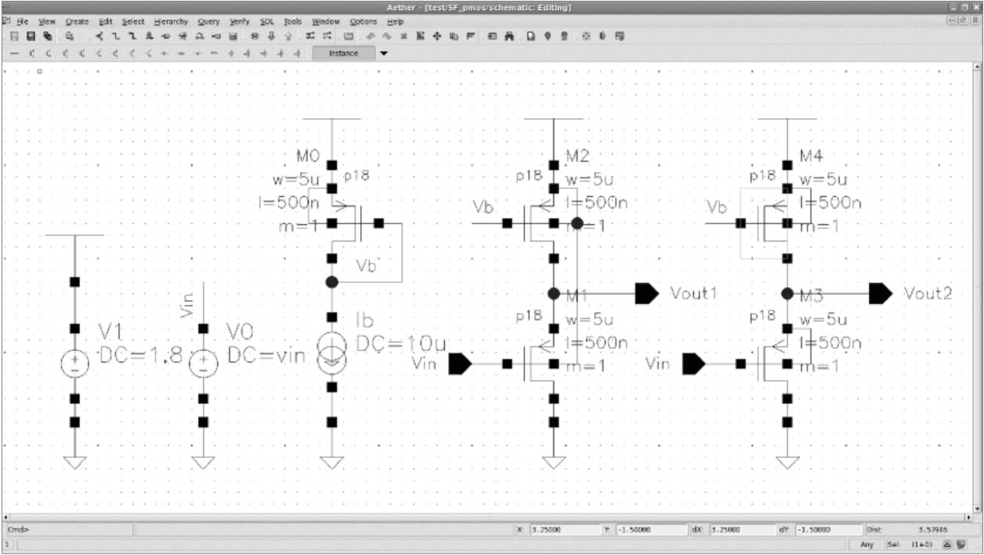This screenshot has height=555, width=984.
Task: Click the Undo arrow icon in toolbar
Action: (370, 36)
